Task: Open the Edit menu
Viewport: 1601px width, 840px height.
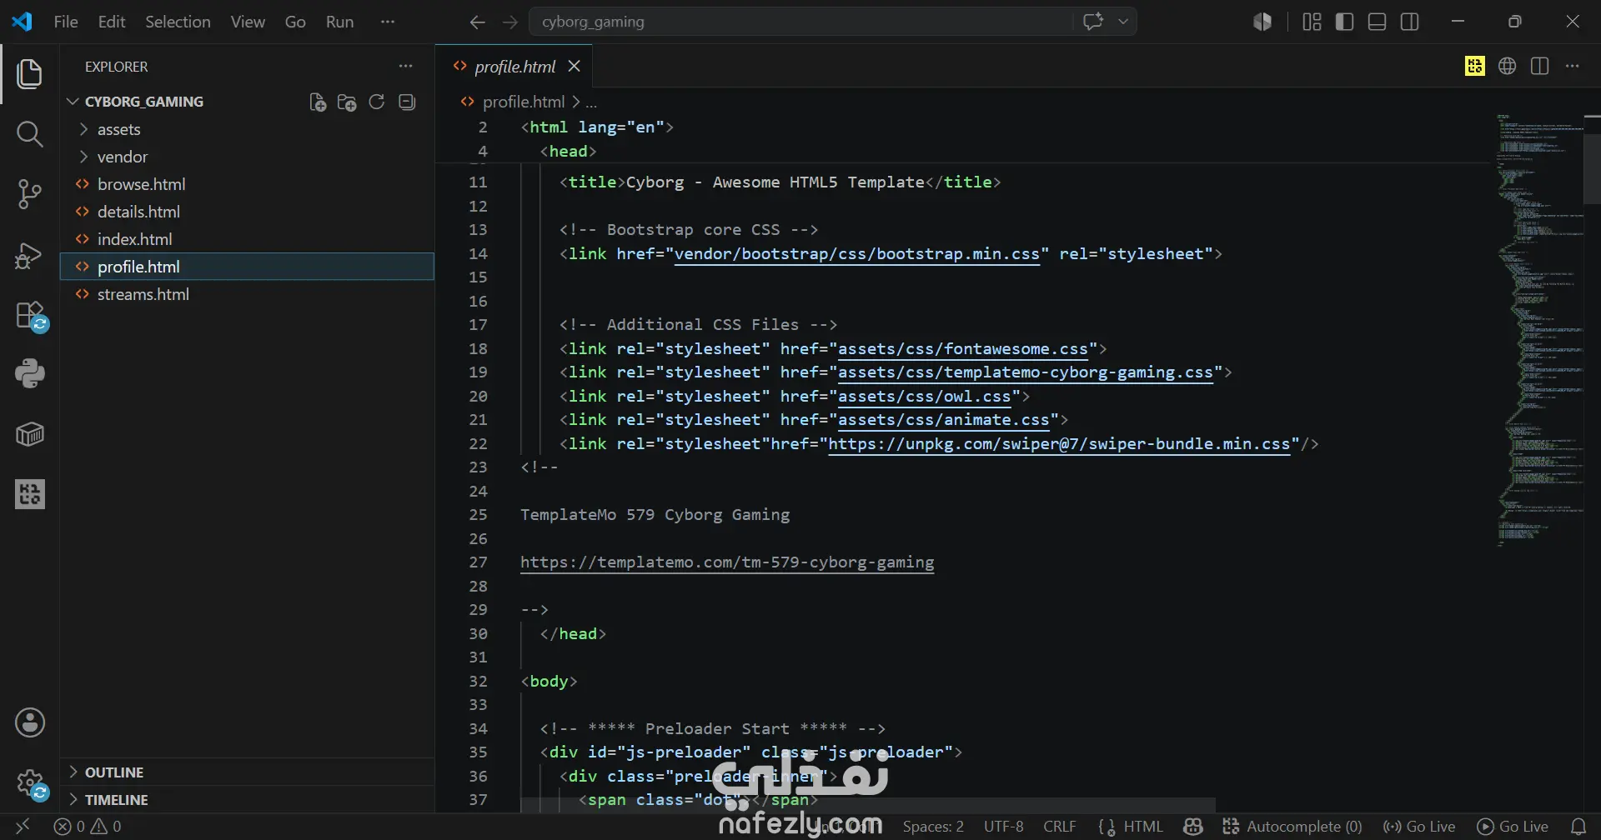Action: click(112, 22)
